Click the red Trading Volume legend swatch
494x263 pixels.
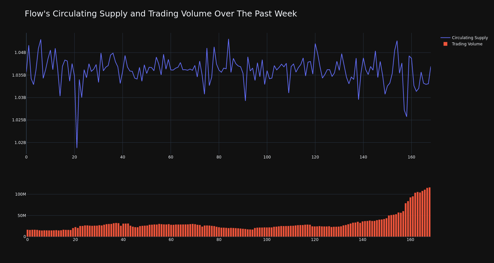[445, 44]
